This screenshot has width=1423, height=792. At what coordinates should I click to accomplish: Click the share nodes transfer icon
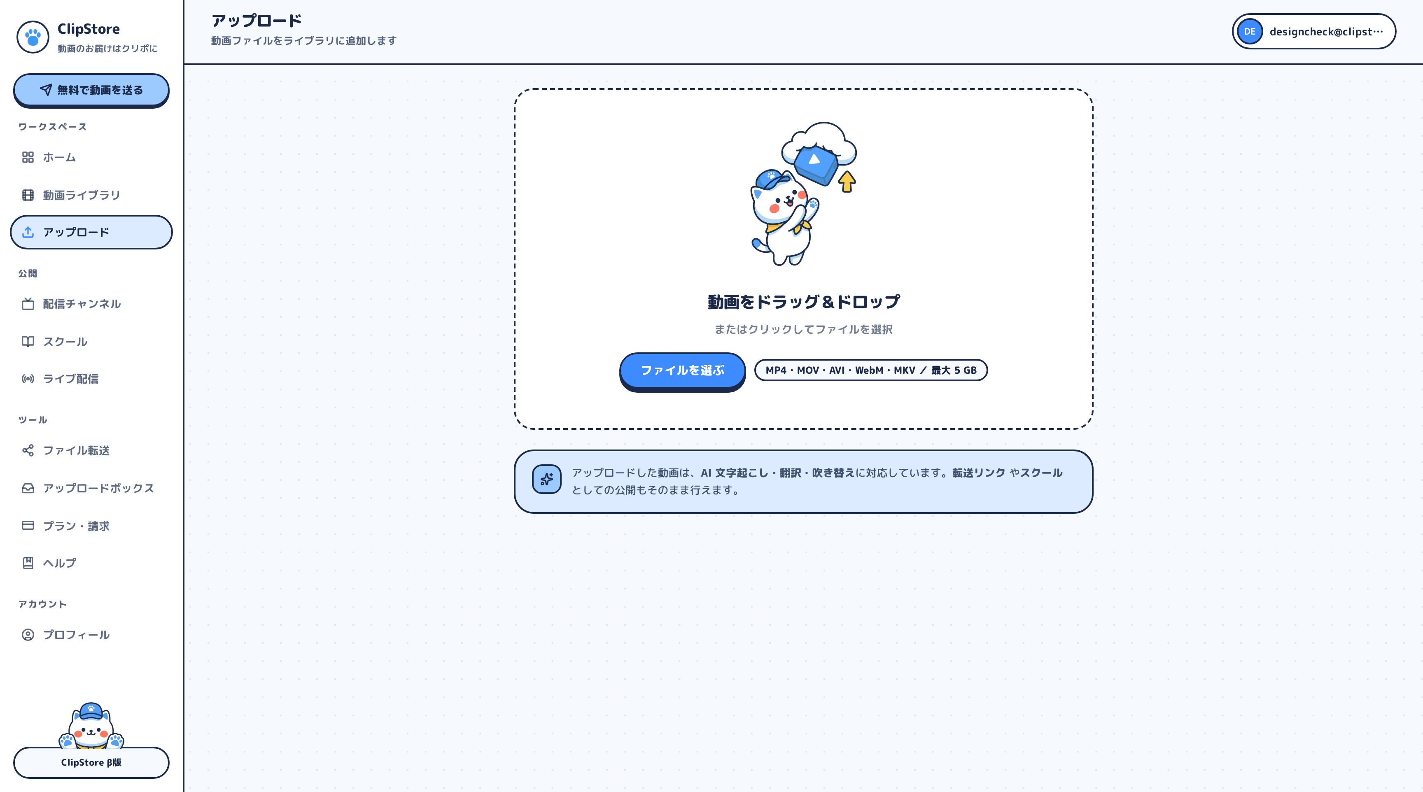28,451
